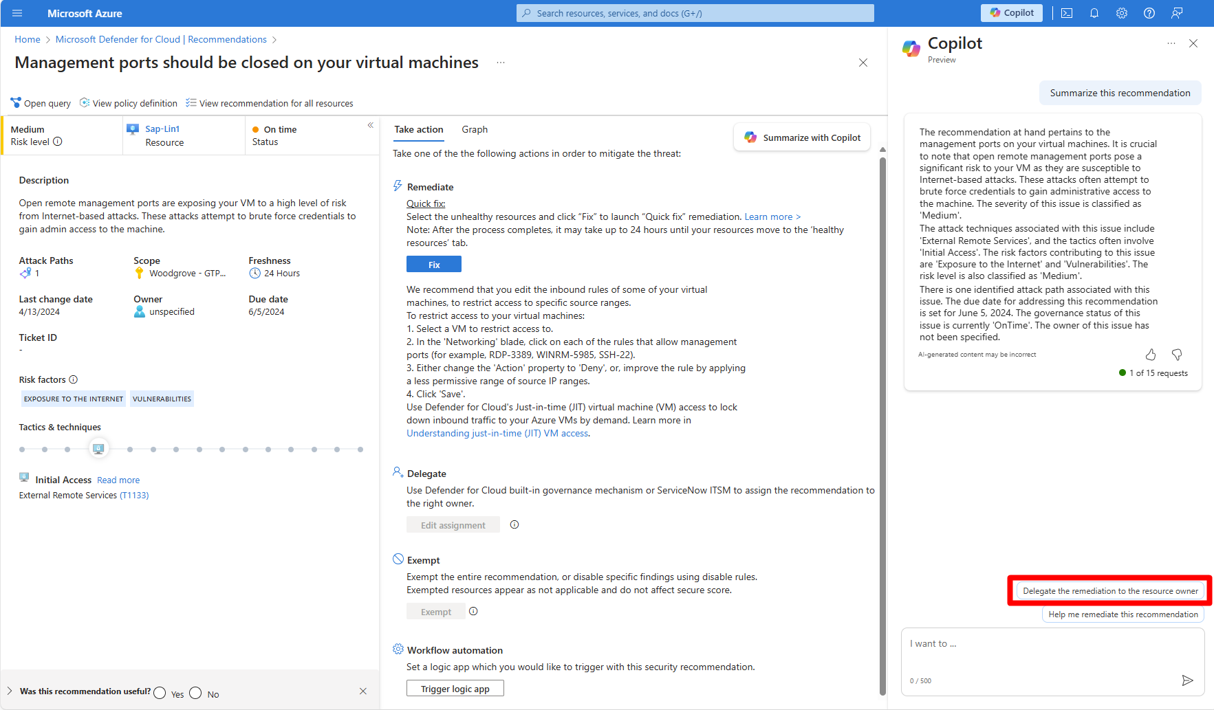Screen dimensions: 1214x710
Task: Click the Freshness clock icon
Action: (x=254, y=273)
